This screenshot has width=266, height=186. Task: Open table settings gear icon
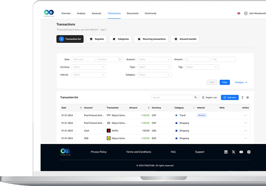pyautogui.click(x=248, y=98)
